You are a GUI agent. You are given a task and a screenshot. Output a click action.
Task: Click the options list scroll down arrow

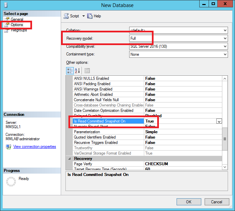click(225, 167)
